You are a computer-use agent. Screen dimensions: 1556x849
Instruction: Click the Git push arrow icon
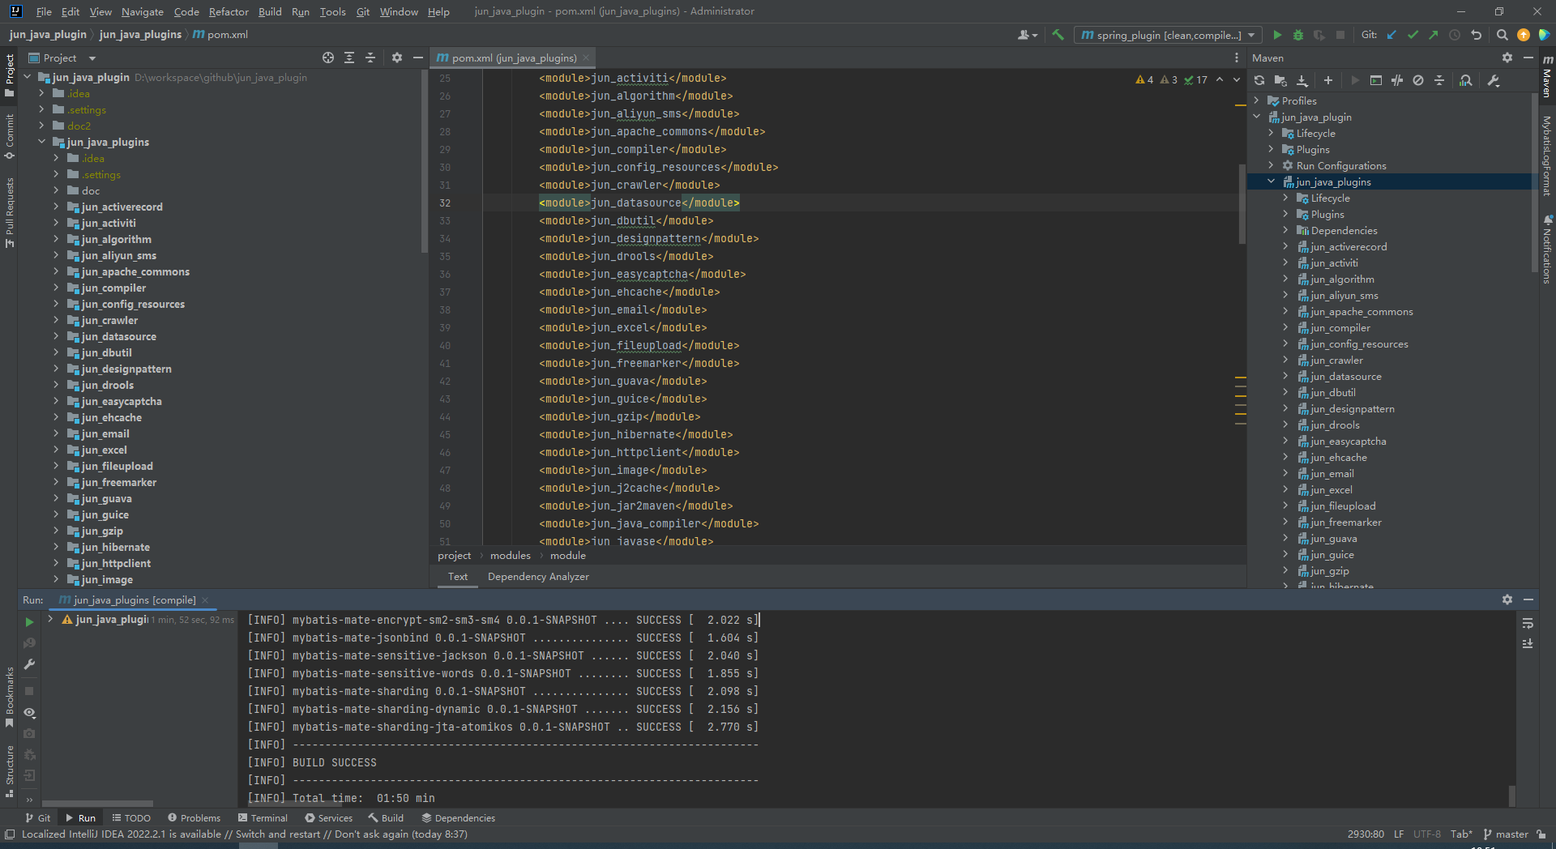[1434, 35]
